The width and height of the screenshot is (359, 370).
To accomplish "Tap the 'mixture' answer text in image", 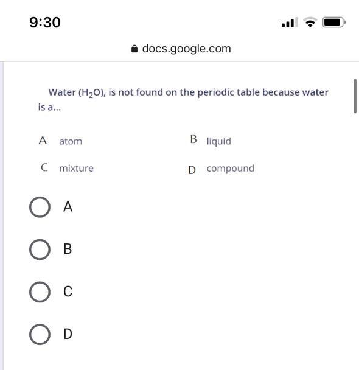I will [76, 168].
